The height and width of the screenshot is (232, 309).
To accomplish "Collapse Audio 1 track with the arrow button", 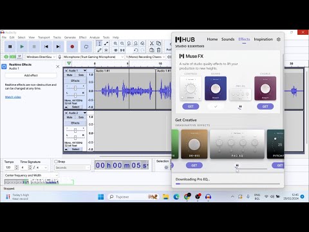I will [x=66, y=107].
